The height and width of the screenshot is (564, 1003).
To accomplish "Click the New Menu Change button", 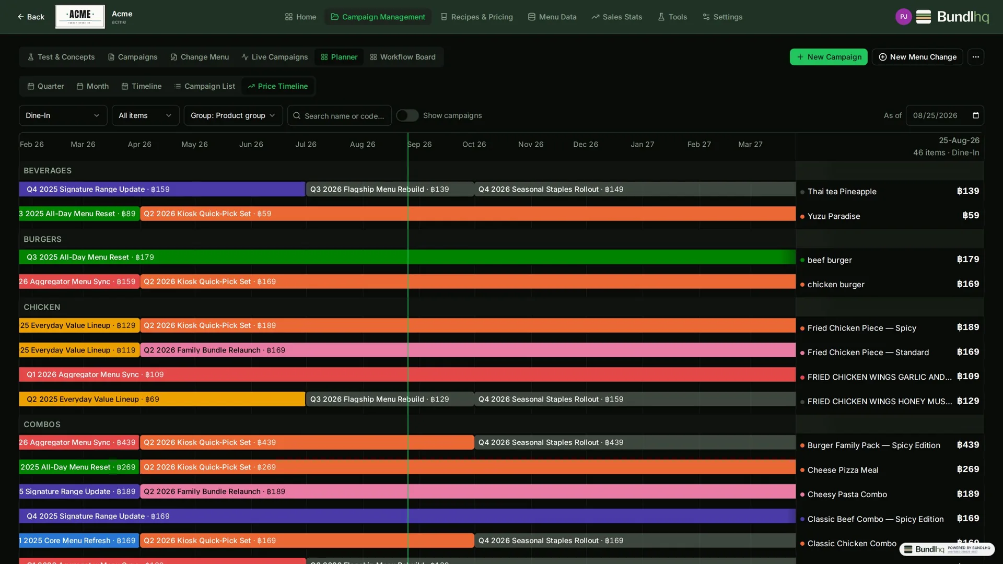I will 917,57.
